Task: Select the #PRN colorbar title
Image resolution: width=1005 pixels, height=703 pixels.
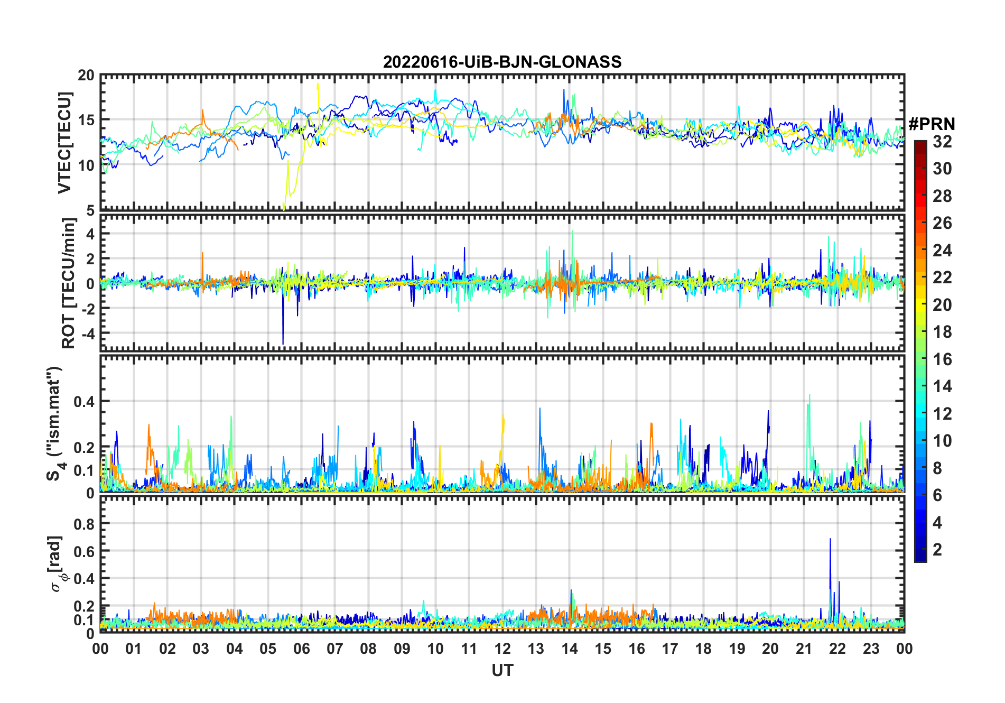Action: [932, 124]
